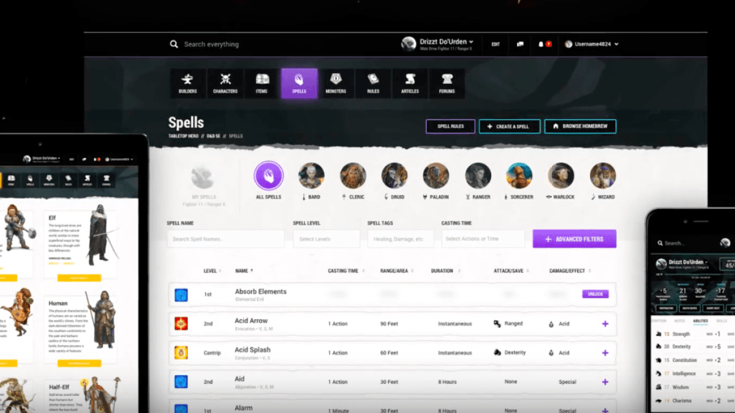This screenshot has width=735, height=413.
Task: Select the All Spells hand icon
Action: click(x=268, y=176)
